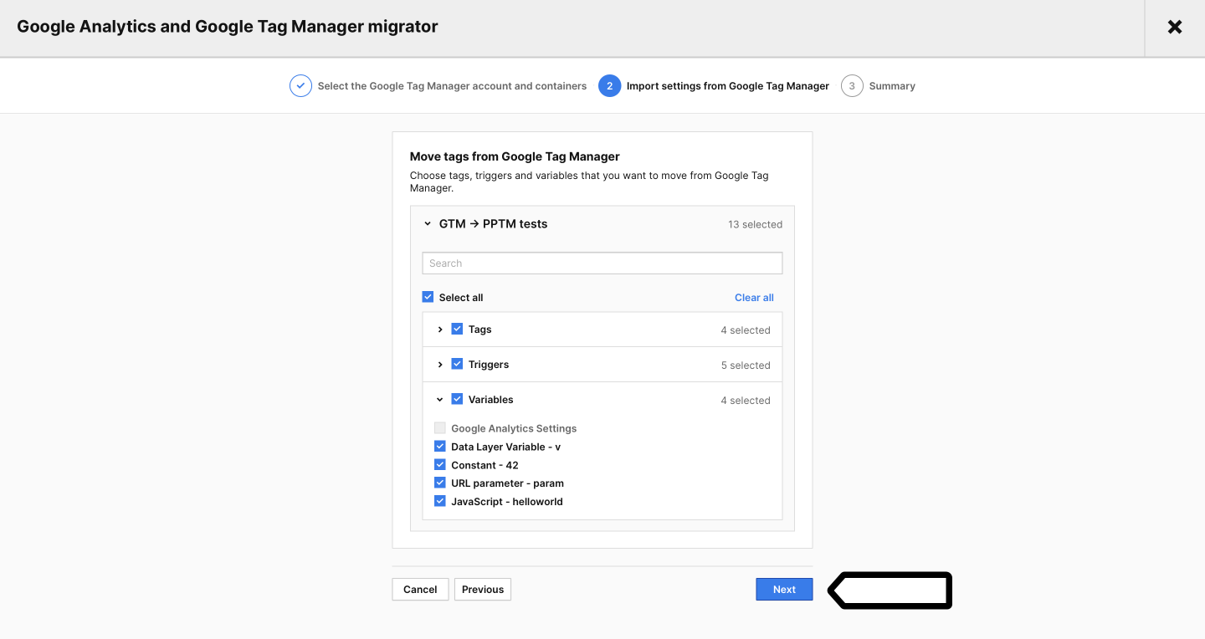Open the Summary step label
1205x639 pixels.
pyautogui.click(x=892, y=86)
